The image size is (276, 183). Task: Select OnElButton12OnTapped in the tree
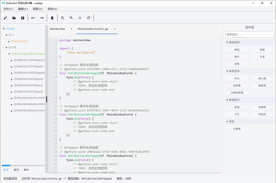[29, 60]
